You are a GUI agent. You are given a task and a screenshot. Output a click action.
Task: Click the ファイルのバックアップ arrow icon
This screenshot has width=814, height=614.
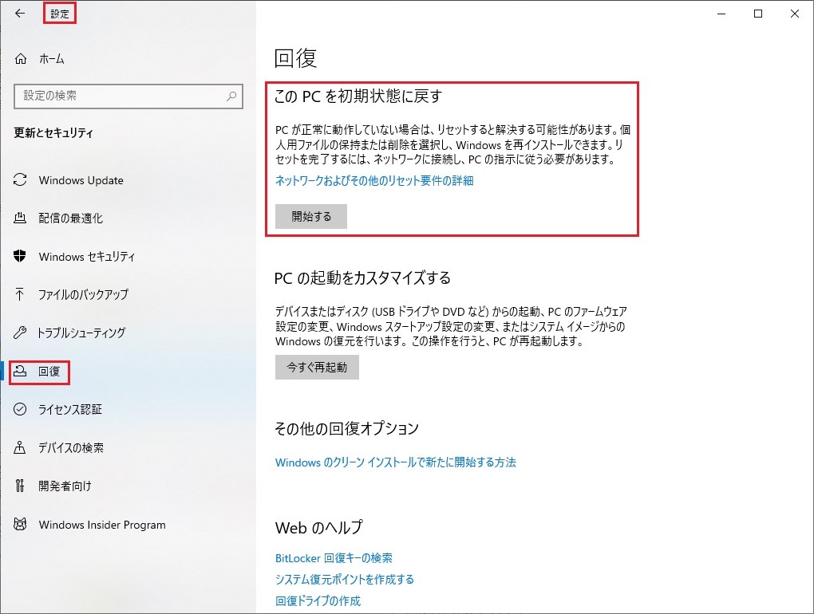(x=20, y=294)
